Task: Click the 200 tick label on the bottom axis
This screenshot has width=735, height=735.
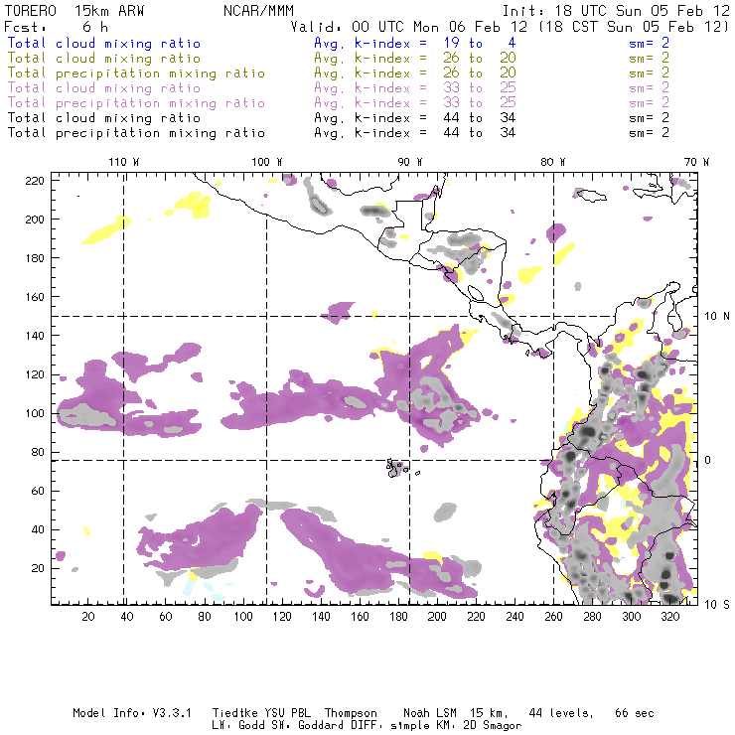Action: pos(437,617)
